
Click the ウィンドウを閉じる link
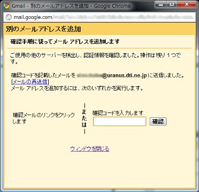[x=90, y=149]
